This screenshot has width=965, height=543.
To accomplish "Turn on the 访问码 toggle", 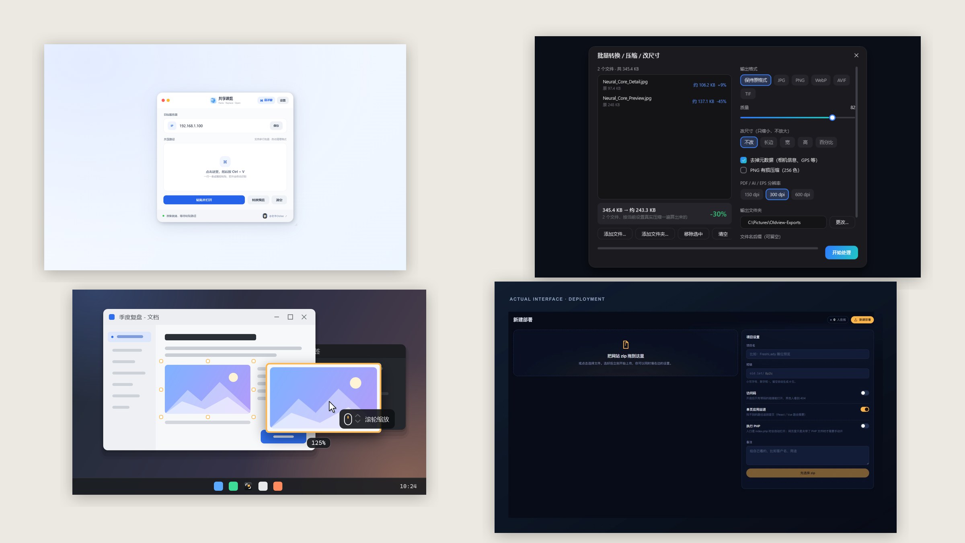I will [x=864, y=393].
